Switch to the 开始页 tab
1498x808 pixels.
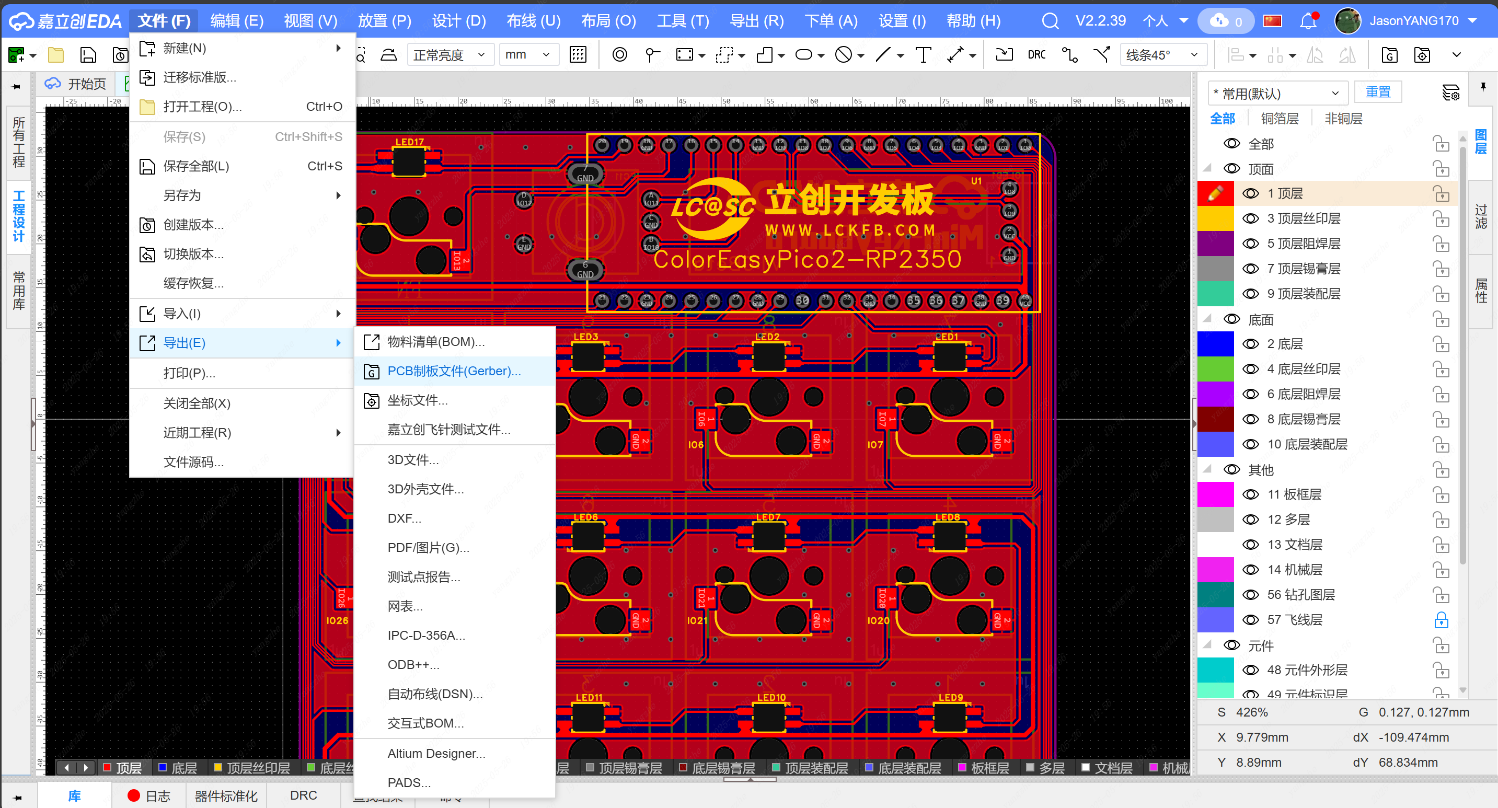[x=76, y=84]
